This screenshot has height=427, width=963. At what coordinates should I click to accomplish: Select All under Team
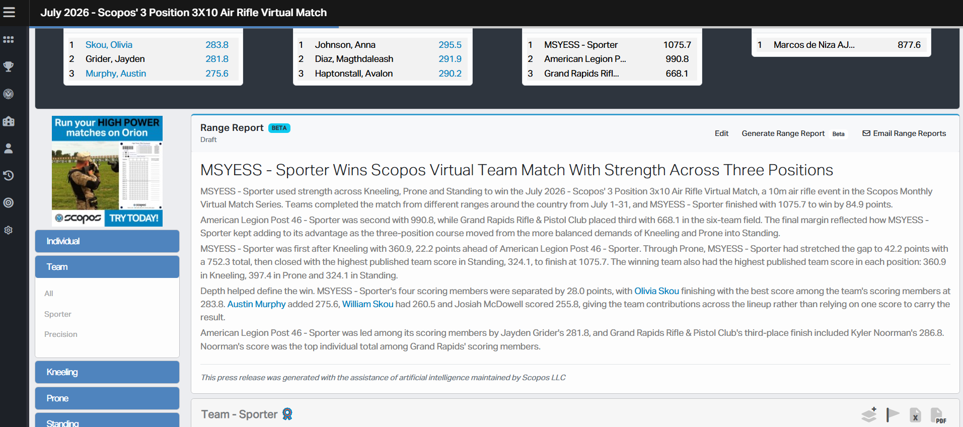[x=49, y=294]
